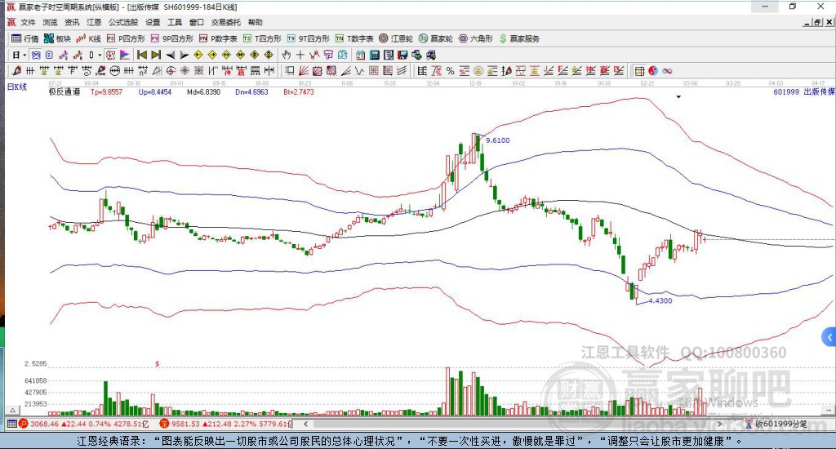Open the 公式选股 menu

coord(123,22)
